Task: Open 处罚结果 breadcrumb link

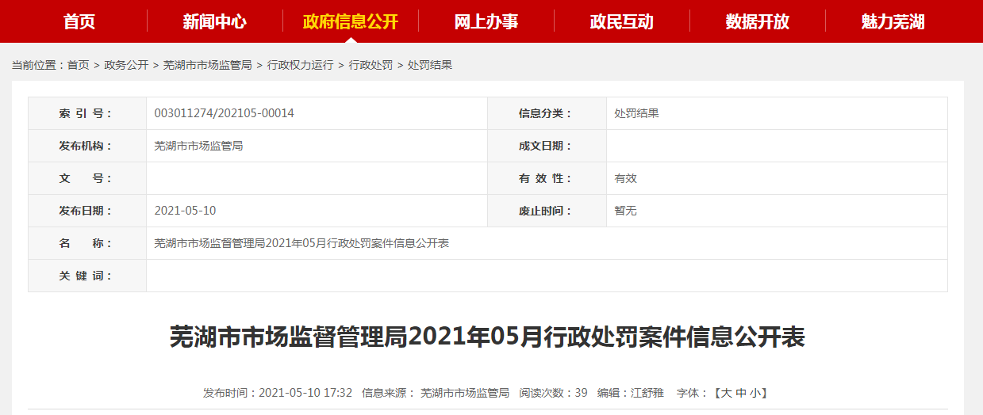Action: coord(430,65)
